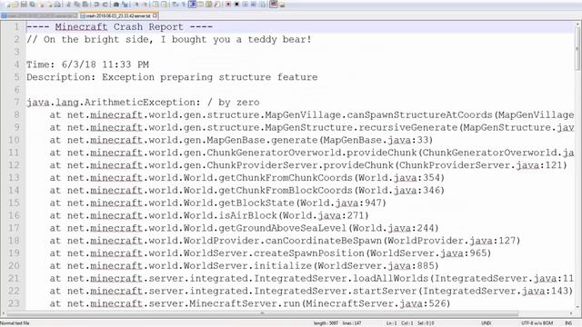Open the Function List toolbar icon
This screenshot has width=582, height=327.
click(216, 5)
